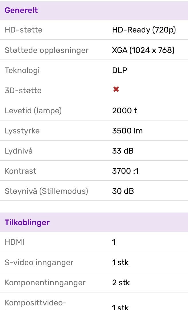Select the DLP technology value
The image size is (188, 310).
pos(120,70)
